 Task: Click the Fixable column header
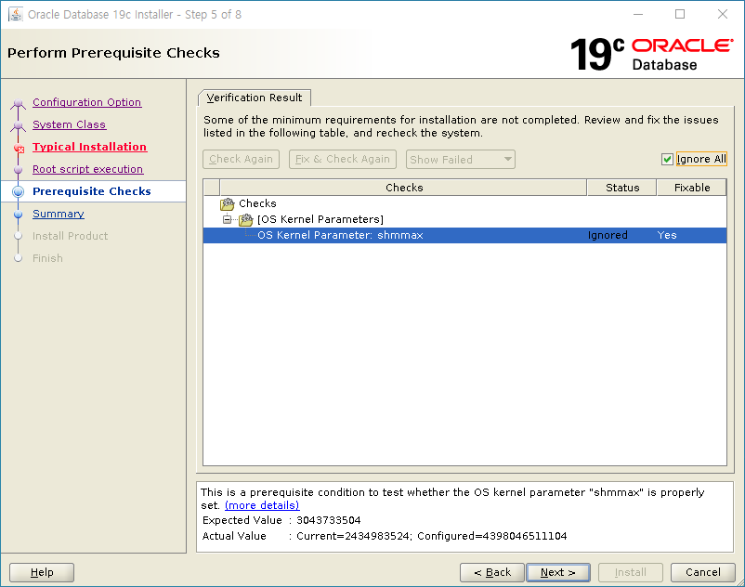692,188
